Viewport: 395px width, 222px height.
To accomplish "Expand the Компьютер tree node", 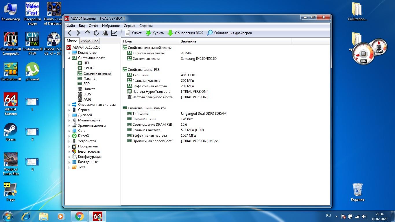I will coord(69,53).
